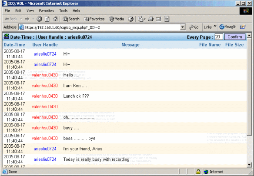This screenshot has height=176, width=254.
Task: Click the Print toolbar icon
Action: point(150,19)
